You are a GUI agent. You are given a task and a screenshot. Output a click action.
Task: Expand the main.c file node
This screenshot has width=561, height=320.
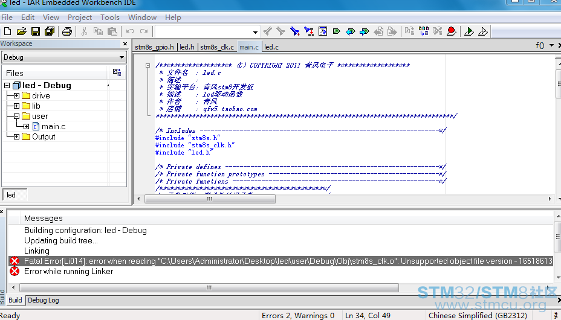tap(26, 126)
